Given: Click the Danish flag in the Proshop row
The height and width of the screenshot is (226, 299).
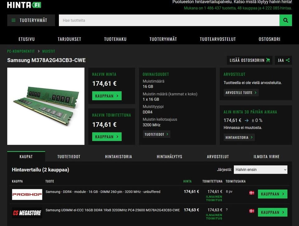Looking at the screenshot, I should (x=252, y=193).
